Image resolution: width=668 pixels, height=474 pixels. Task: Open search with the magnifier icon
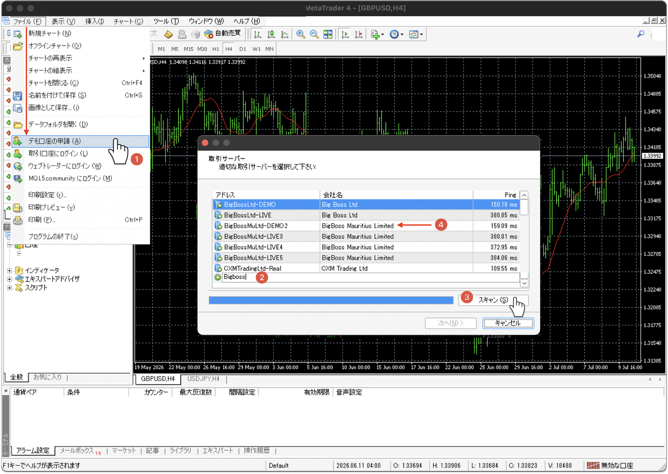[641, 34]
